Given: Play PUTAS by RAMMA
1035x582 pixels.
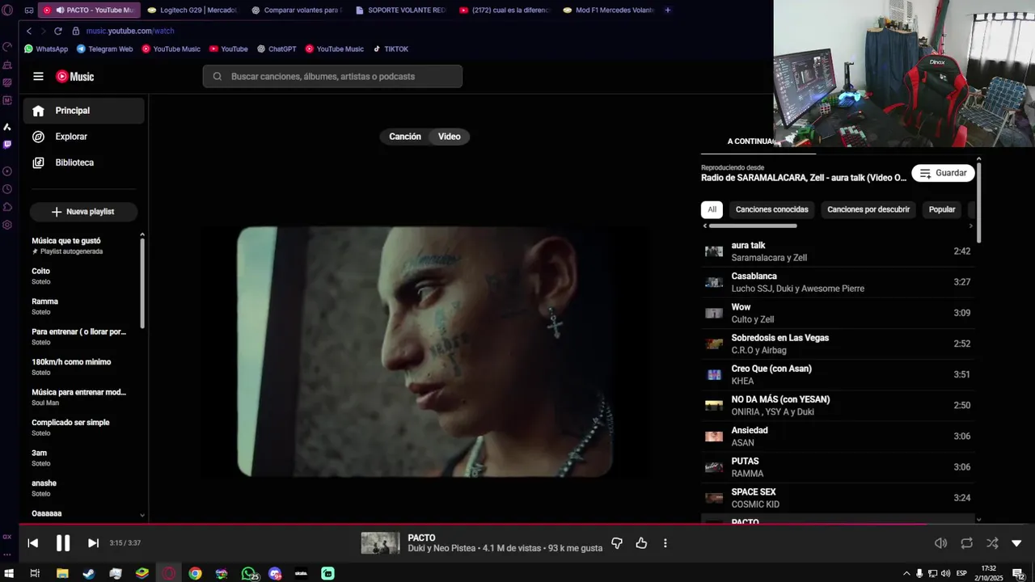Looking at the screenshot, I should coord(837,467).
